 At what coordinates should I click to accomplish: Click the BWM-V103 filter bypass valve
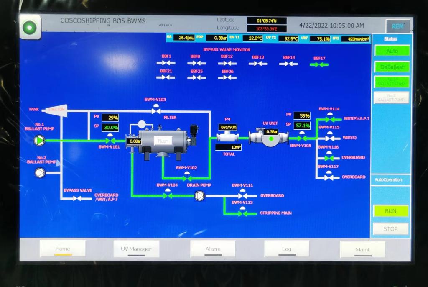pos(156,109)
